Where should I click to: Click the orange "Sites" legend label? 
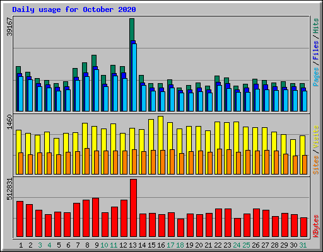pyautogui.click(x=316, y=165)
